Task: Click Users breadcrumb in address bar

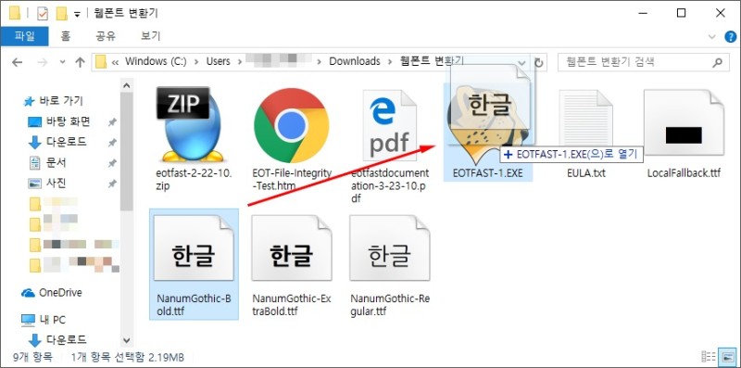Action: pyautogui.click(x=218, y=61)
